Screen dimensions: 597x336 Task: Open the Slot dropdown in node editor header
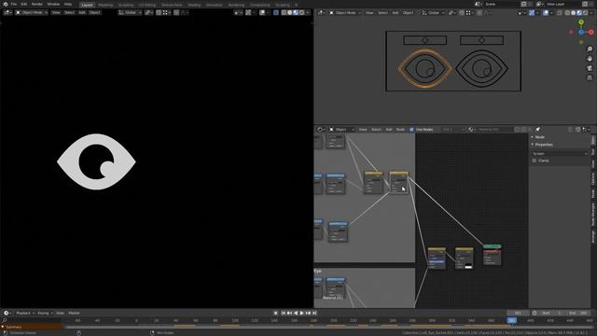pos(453,130)
